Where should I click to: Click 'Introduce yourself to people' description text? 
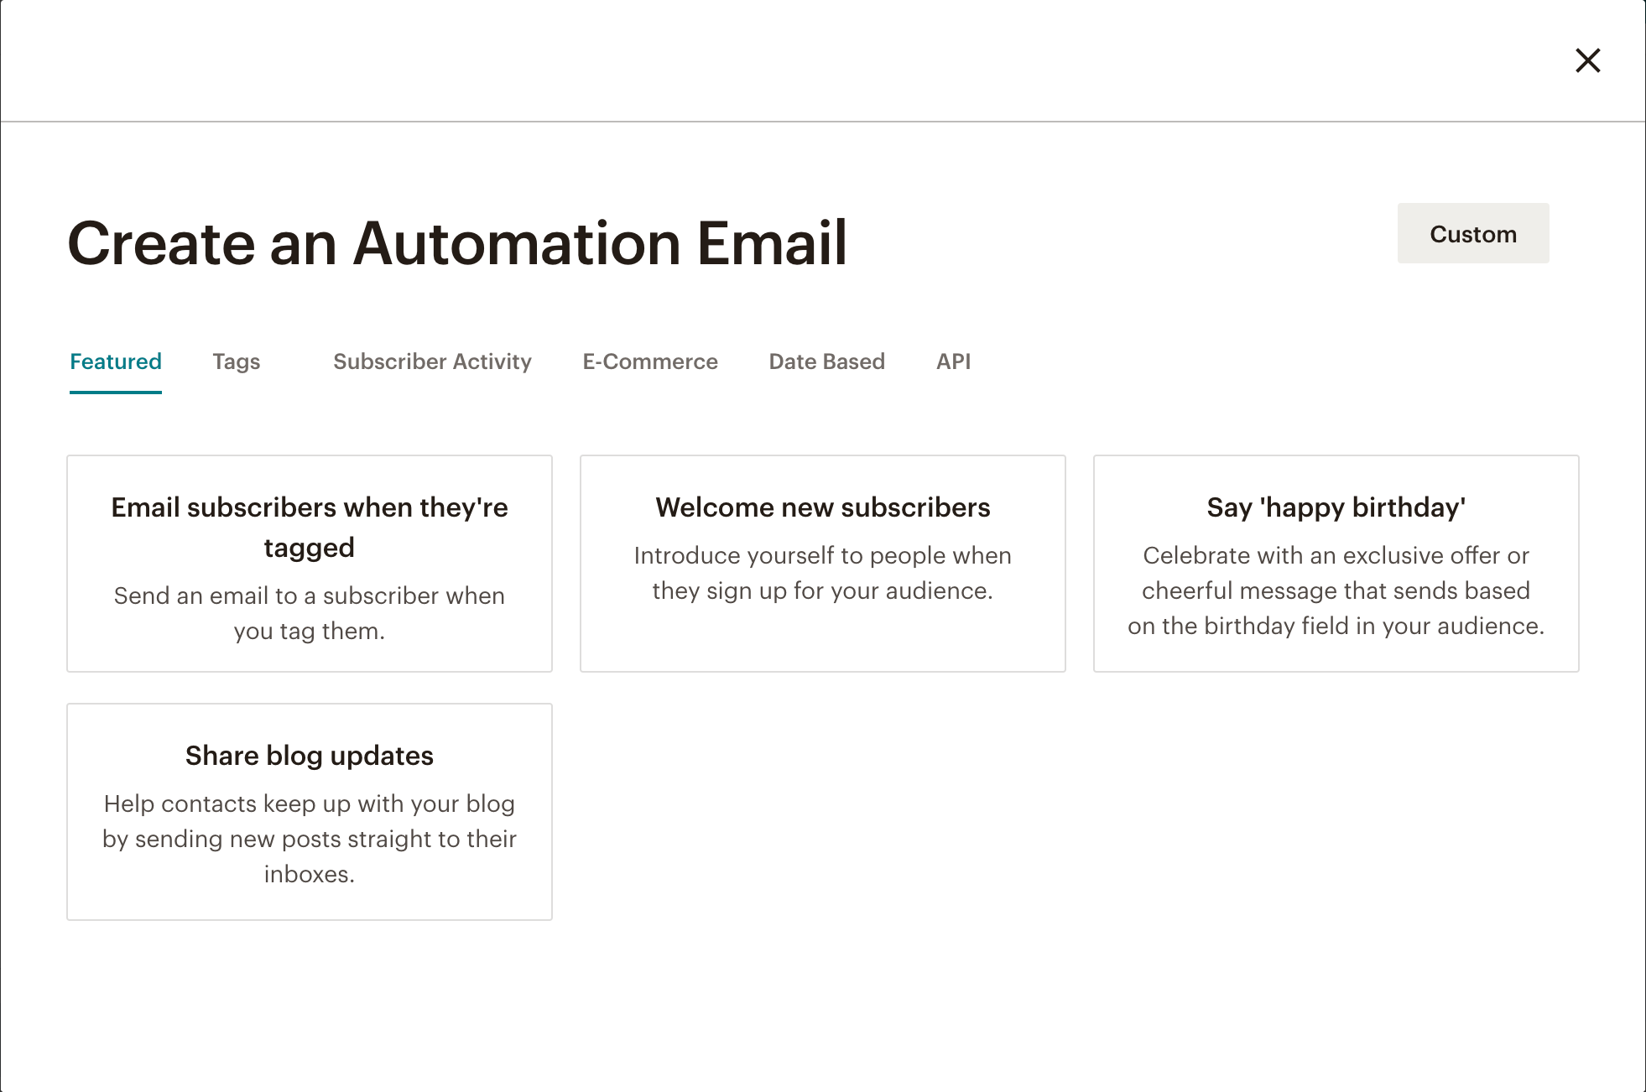[822, 573]
